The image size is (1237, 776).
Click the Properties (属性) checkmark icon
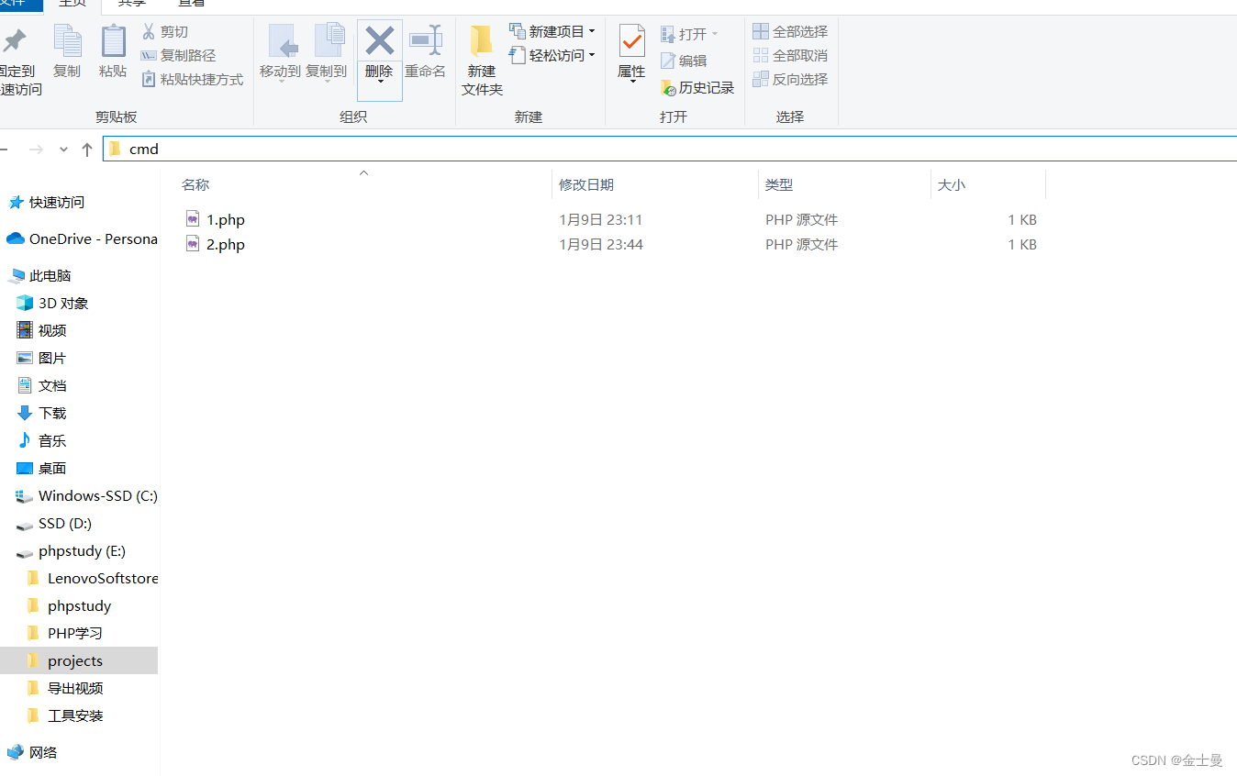[631, 41]
